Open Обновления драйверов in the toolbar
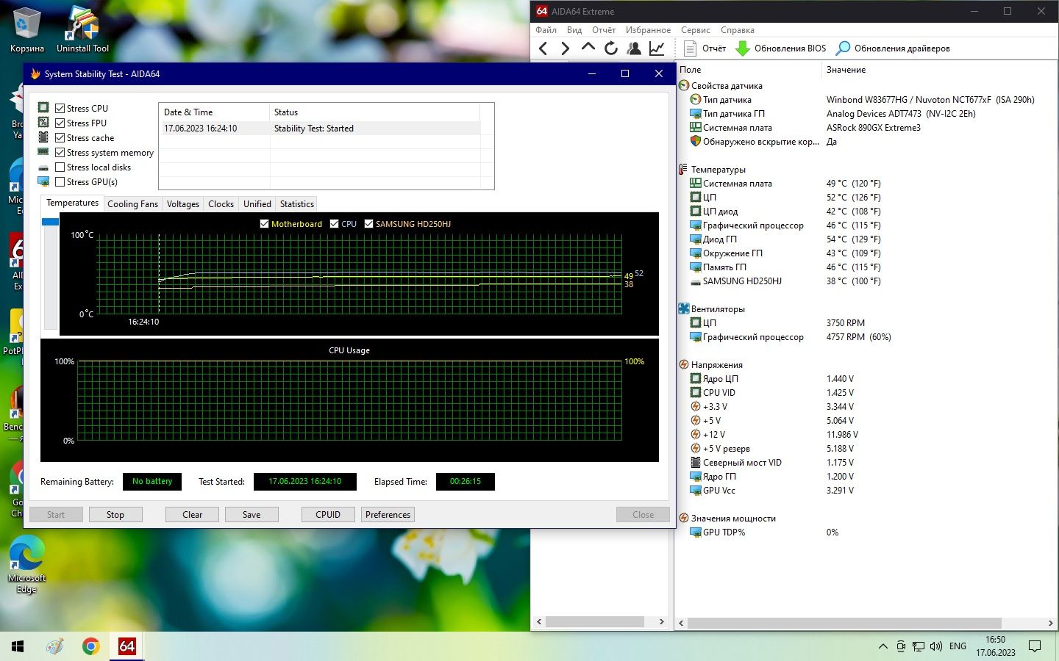Screen dimensions: 1059x661 click(x=893, y=48)
